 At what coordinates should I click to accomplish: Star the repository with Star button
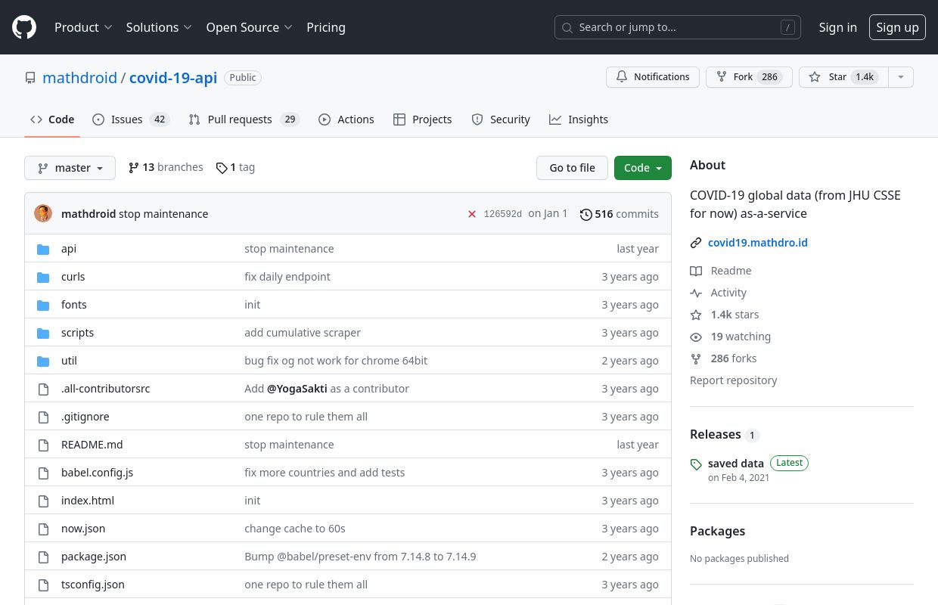(x=843, y=77)
